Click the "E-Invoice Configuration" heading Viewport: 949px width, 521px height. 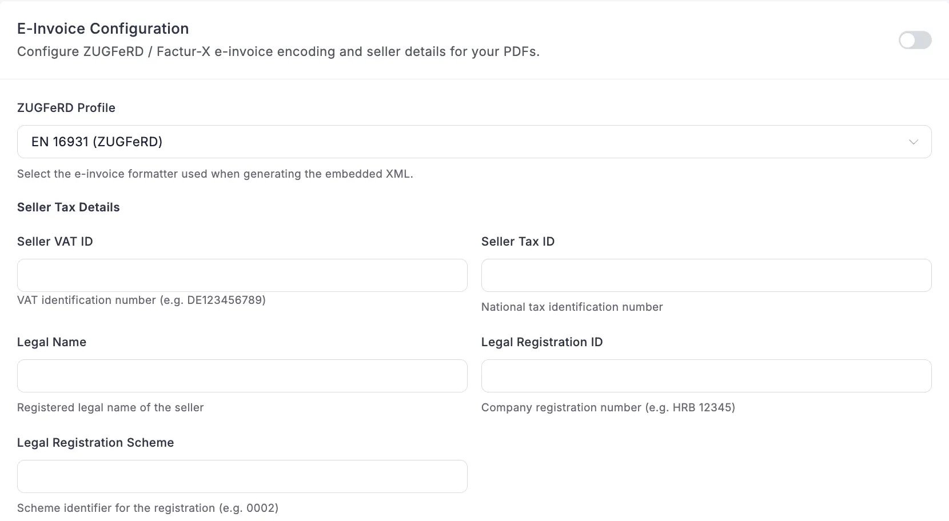click(x=103, y=29)
